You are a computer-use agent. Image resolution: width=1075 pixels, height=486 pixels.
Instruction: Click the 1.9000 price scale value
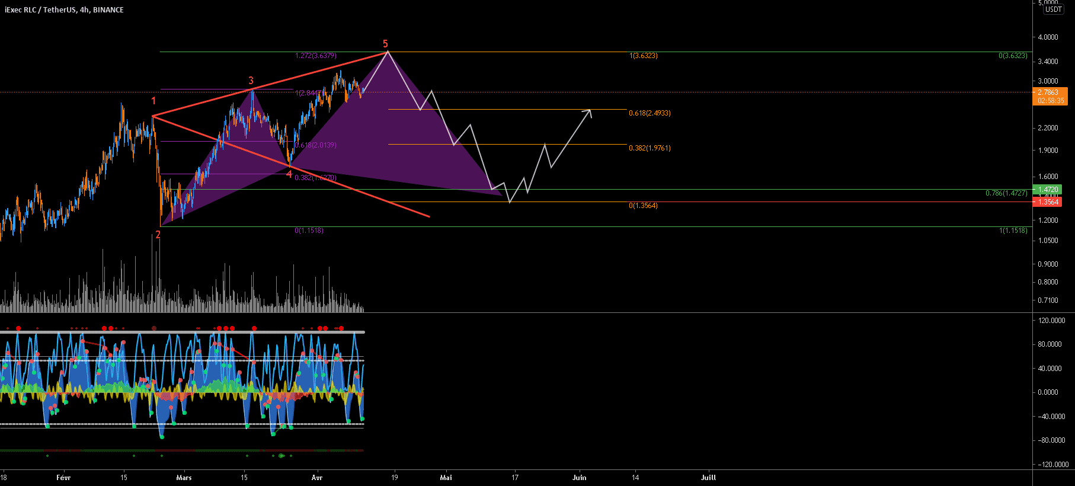click(1048, 151)
